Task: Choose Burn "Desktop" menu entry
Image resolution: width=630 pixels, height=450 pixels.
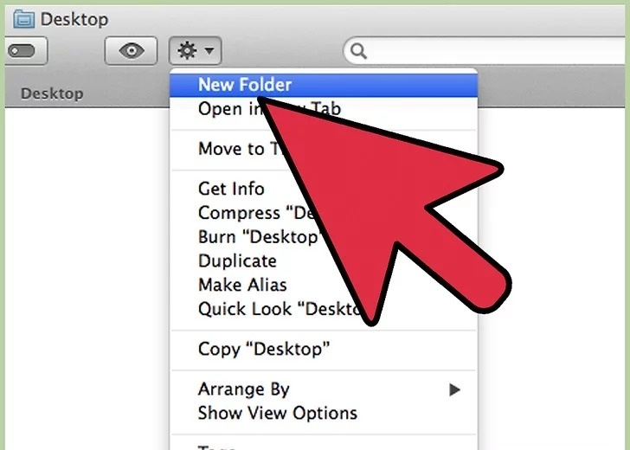Action: click(x=324, y=236)
